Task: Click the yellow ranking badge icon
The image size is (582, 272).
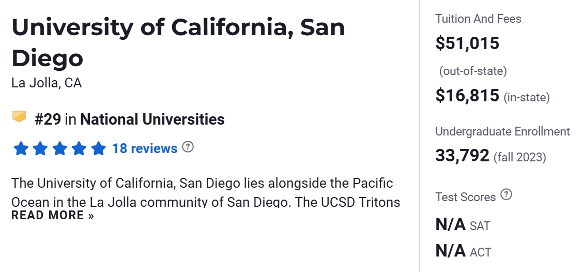Action: (x=19, y=117)
